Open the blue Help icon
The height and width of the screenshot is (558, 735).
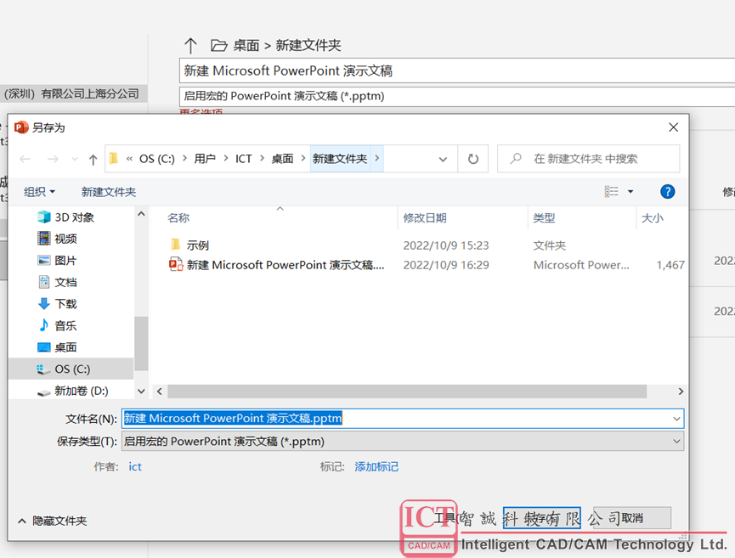click(x=667, y=191)
